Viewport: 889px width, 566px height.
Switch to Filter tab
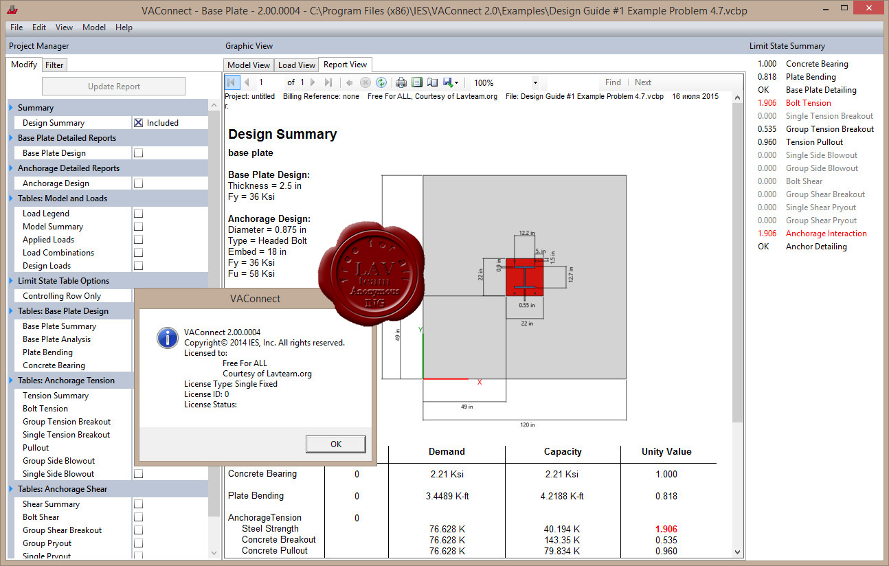(x=54, y=65)
